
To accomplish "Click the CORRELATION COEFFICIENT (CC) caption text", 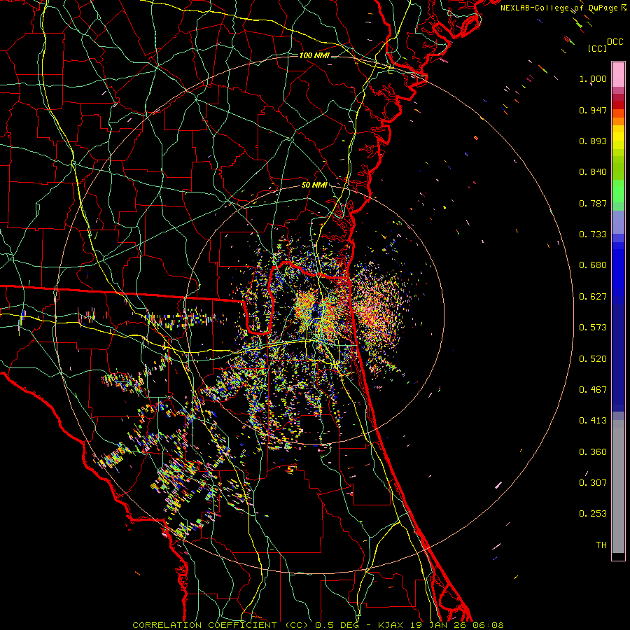I will (x=220, y=625).
